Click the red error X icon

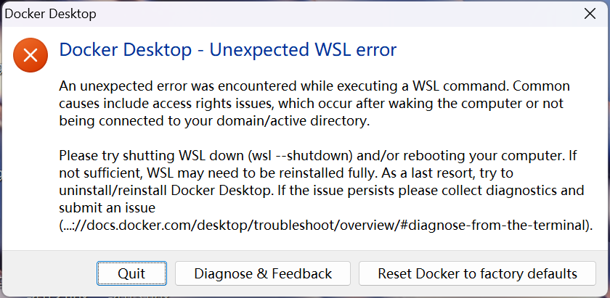[x=30, y=55]
